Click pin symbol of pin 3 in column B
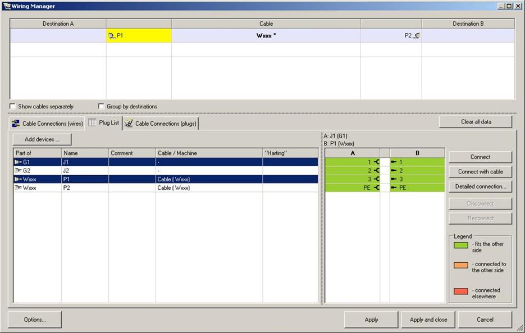525x333 pixels. click(x=394, y=179)
